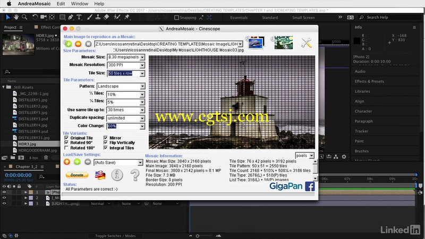Select the After Effects Rotation tool

35,17
